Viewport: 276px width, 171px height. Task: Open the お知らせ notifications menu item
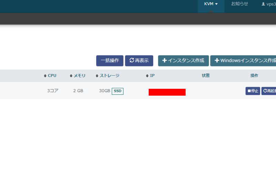click(239, 4)
